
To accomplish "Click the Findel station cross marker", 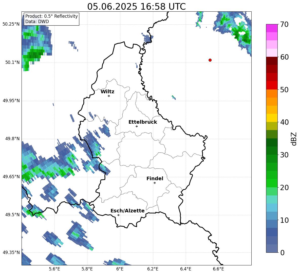I will pos(155,183).
